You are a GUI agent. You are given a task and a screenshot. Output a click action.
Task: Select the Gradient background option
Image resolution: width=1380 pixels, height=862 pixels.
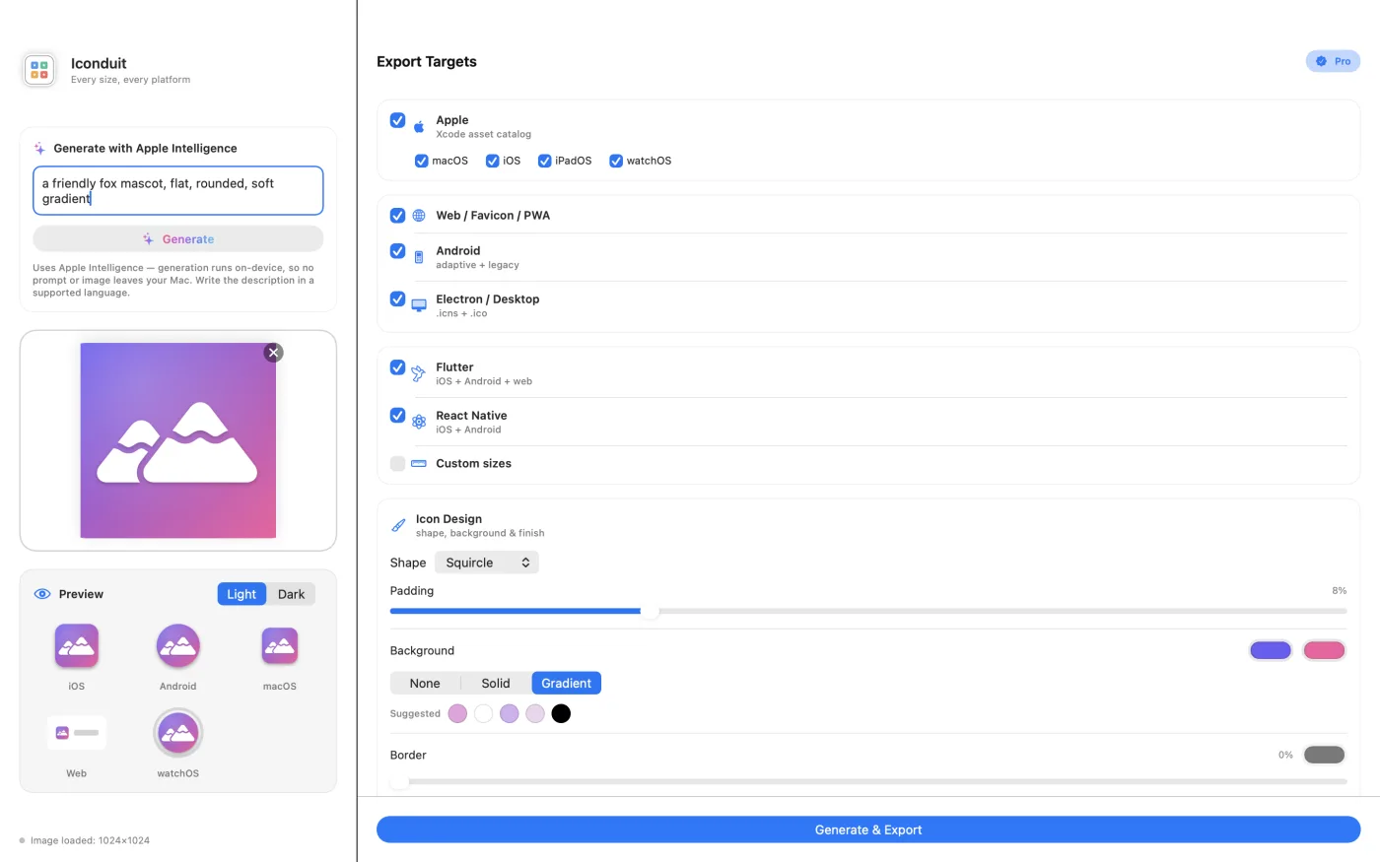(x=567, y=684)
